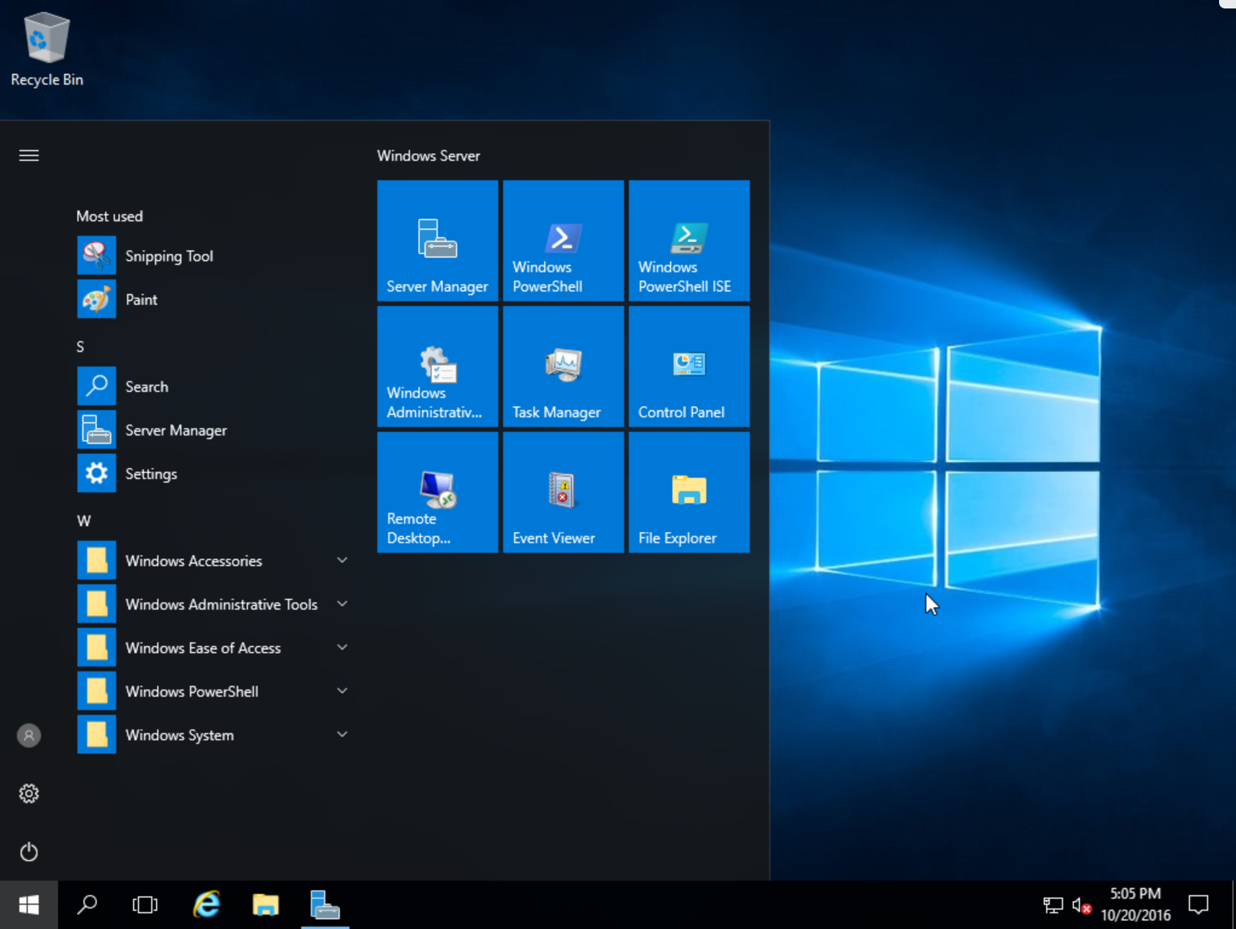Screen dimensions: 1236x929
Task: Open Windows PowerShell ISE tile
Action: [688, 241]
